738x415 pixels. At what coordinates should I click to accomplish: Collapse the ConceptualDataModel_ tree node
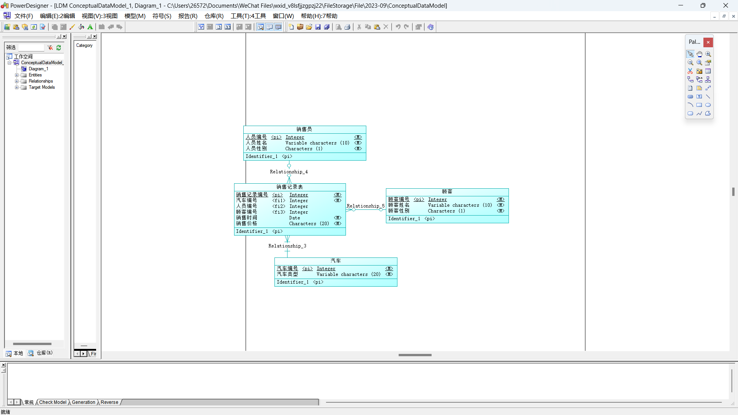pos(10,63)
